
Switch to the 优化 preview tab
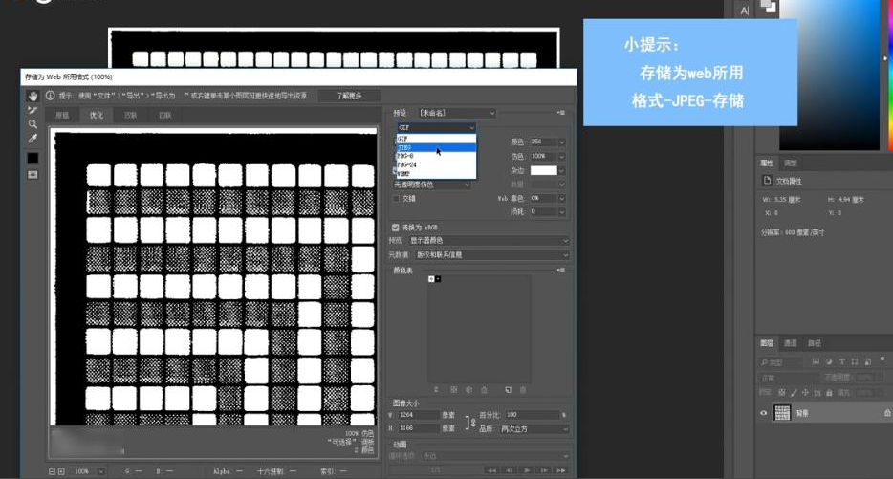coord(97,116)
